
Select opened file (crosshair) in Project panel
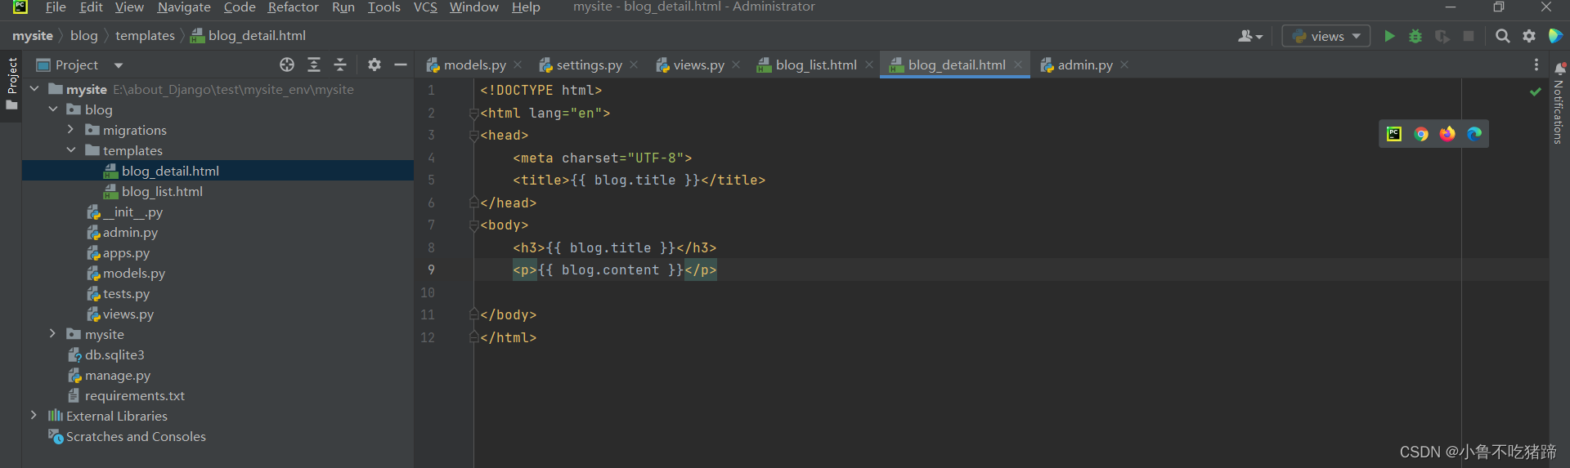[x=287, y=65]
